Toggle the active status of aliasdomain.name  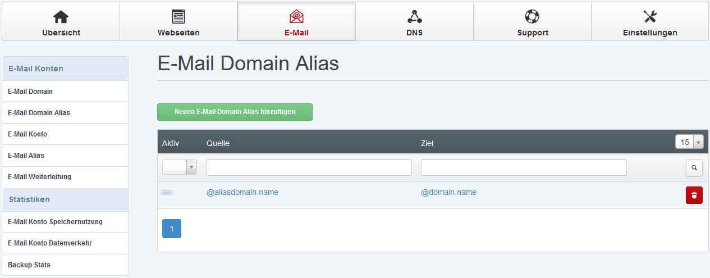click(x=167, y=193)
